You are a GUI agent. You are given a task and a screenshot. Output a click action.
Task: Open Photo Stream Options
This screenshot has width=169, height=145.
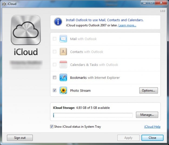[148, 91]
